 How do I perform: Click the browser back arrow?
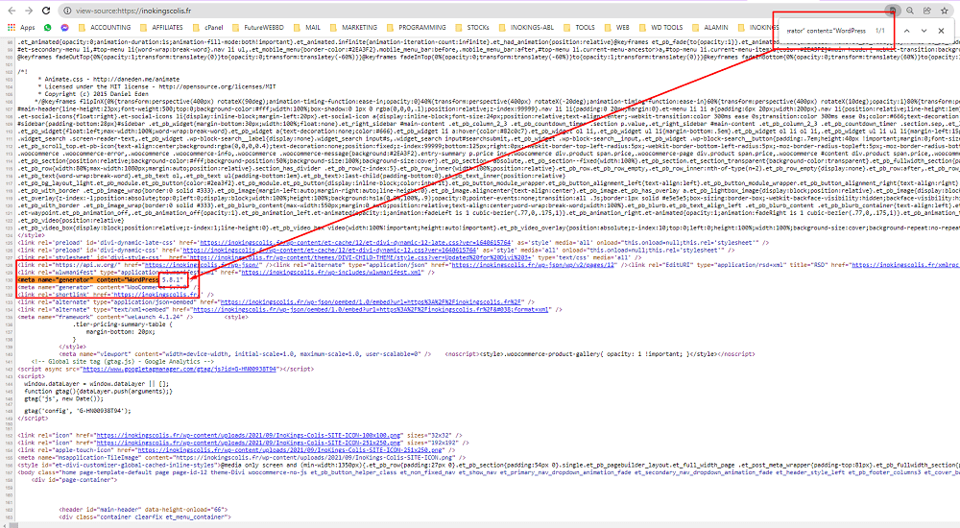point(12,11)
